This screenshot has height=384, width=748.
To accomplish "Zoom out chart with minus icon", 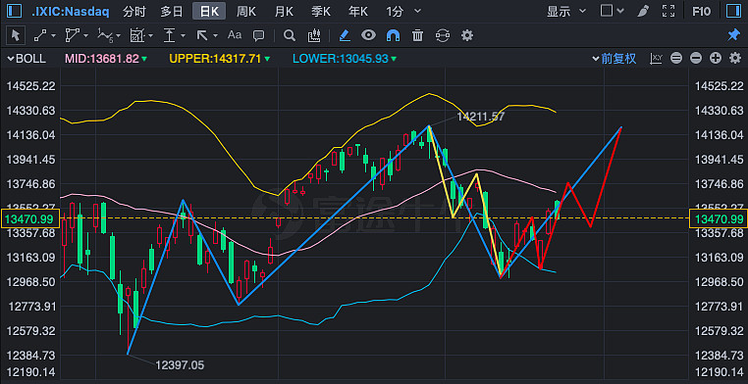I will click(x=696, y=59).
